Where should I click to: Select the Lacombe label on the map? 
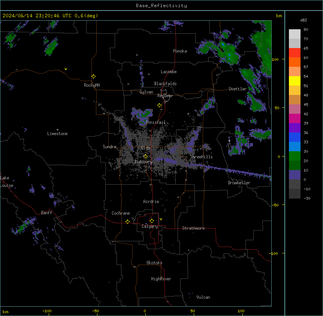point(169,72)
